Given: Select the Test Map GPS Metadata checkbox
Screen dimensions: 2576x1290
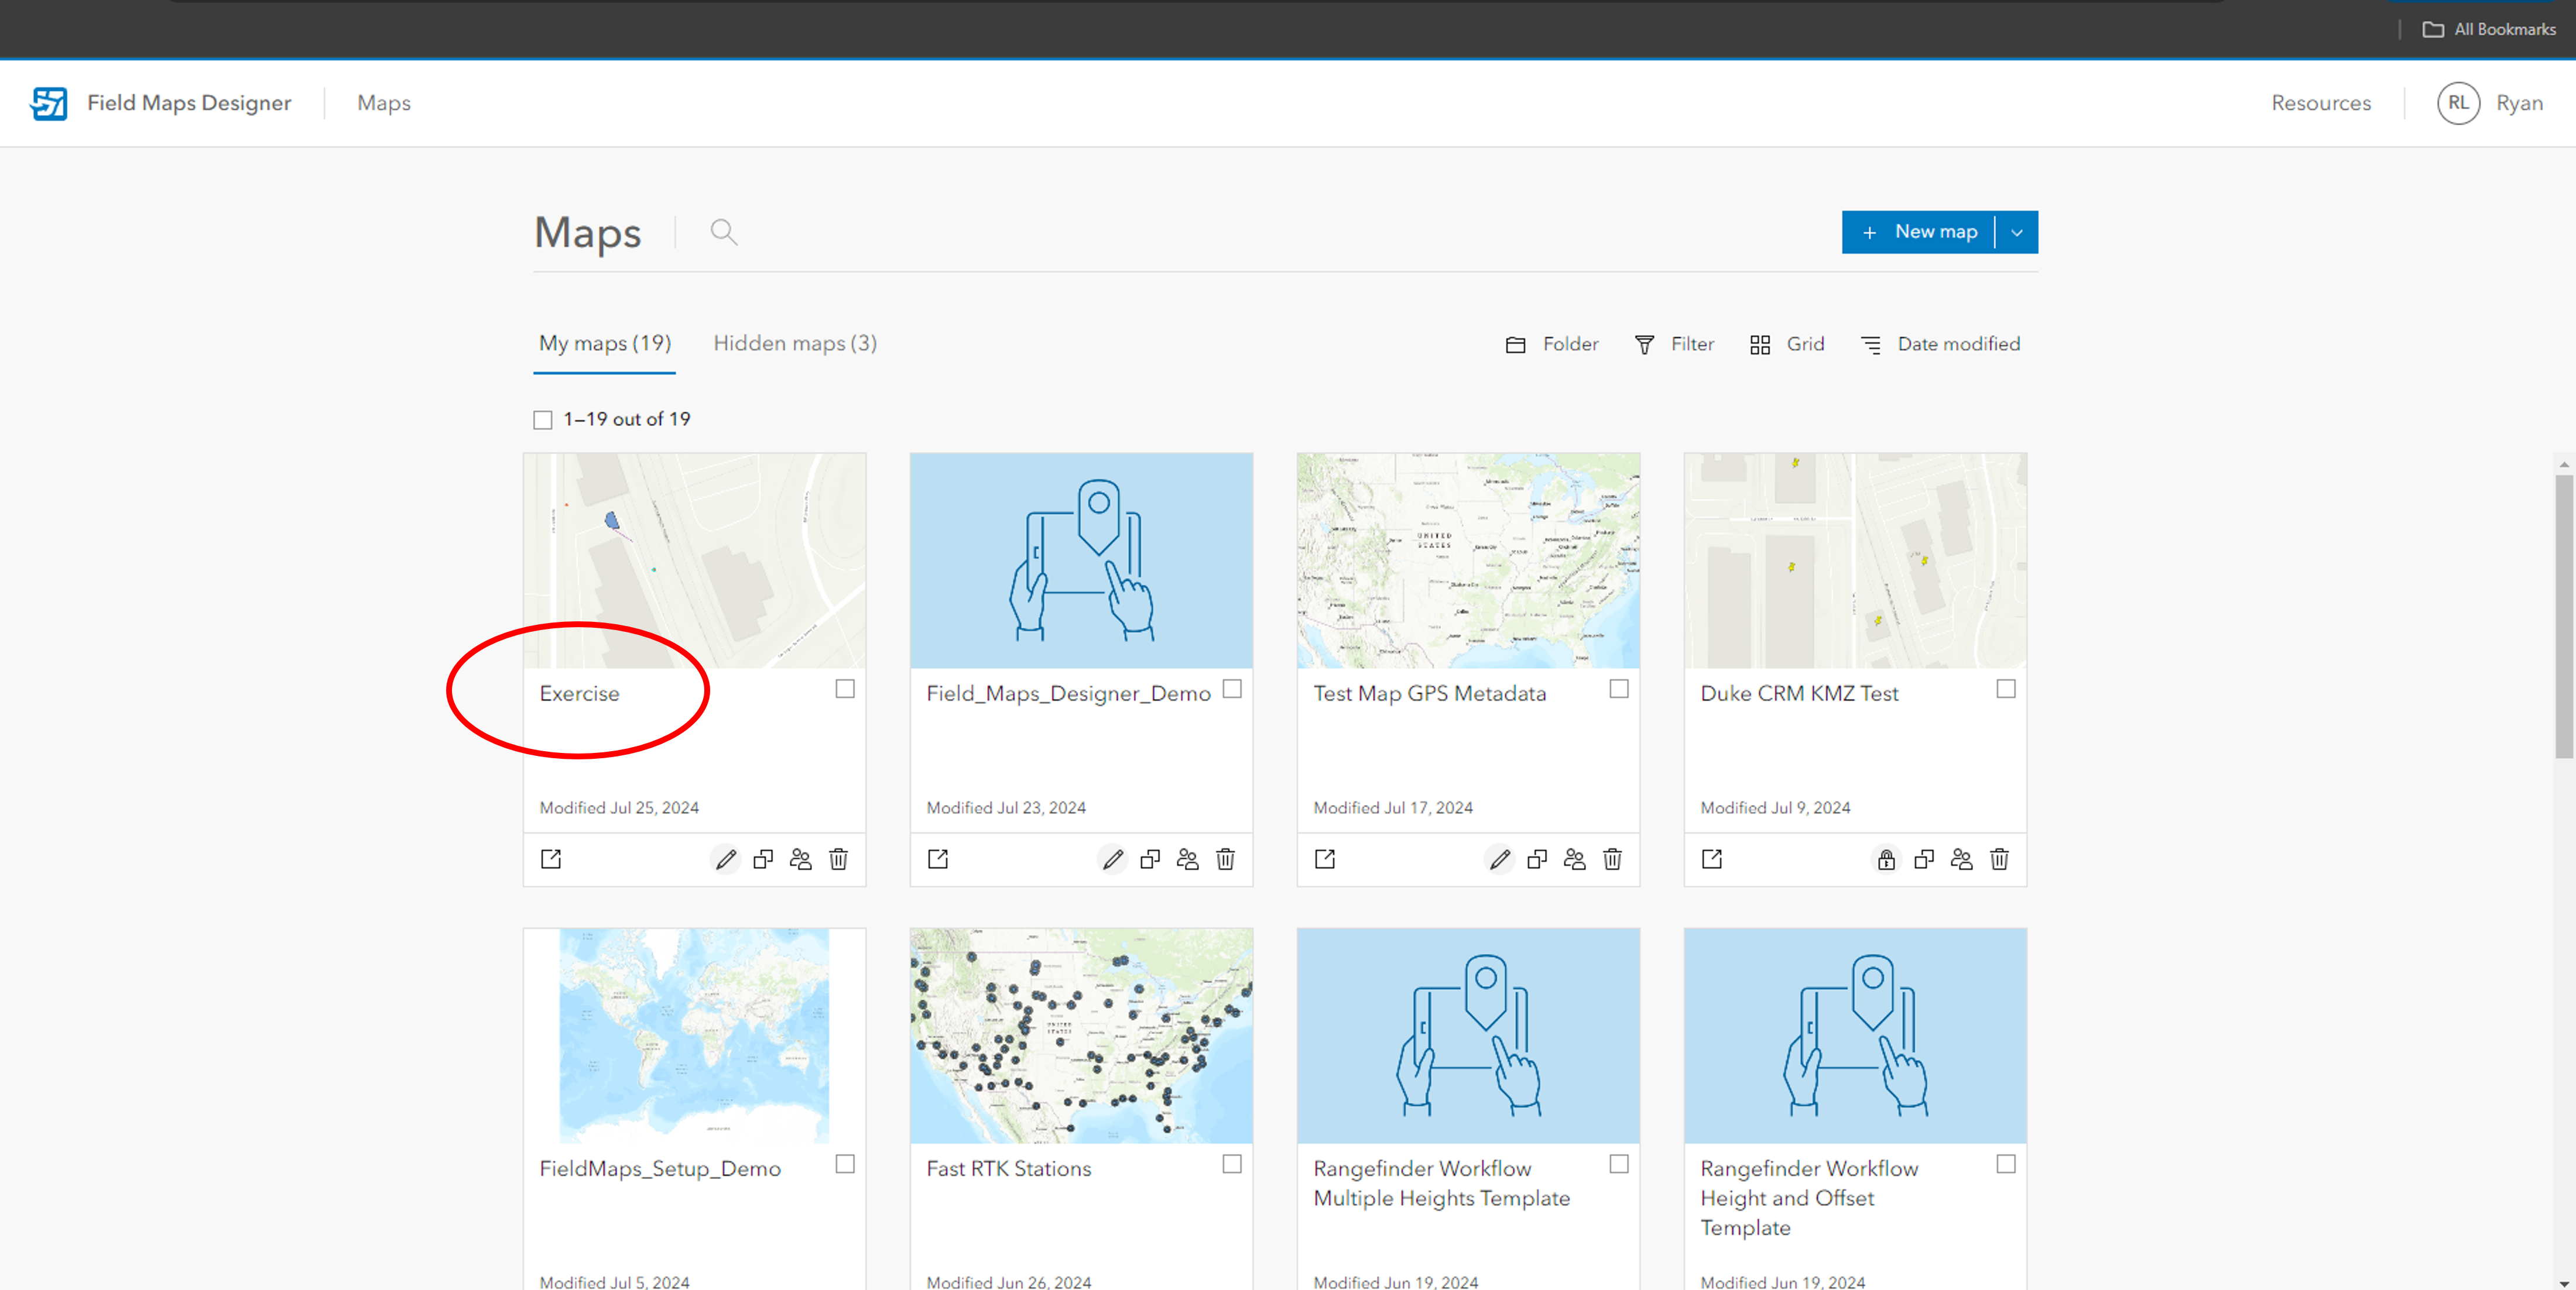Looking at the screenshot, I should point(1620,689).
